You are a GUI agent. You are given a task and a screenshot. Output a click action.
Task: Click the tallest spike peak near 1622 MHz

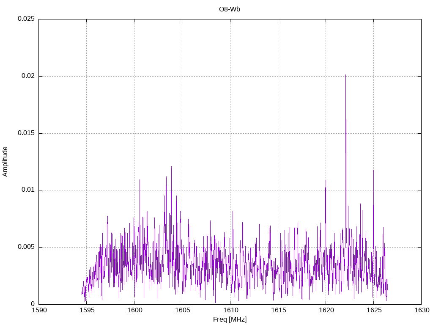coord(345,75)
